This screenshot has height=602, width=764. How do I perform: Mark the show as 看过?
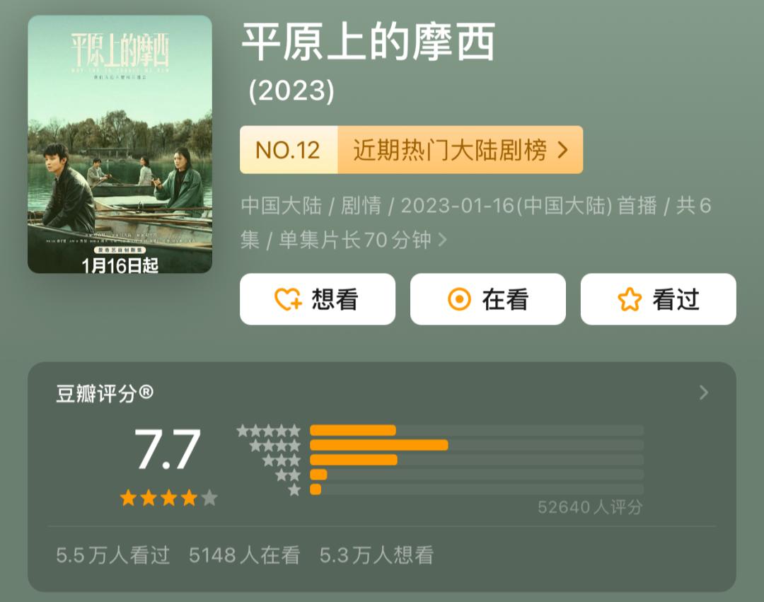click(x=659, y=299)
